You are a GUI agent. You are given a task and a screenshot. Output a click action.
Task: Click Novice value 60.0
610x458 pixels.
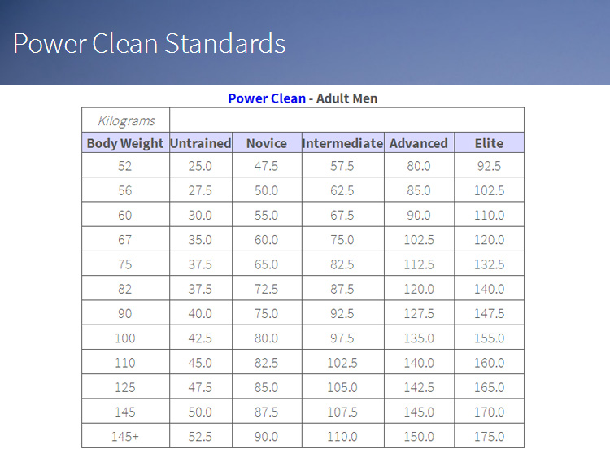(267, 240)
